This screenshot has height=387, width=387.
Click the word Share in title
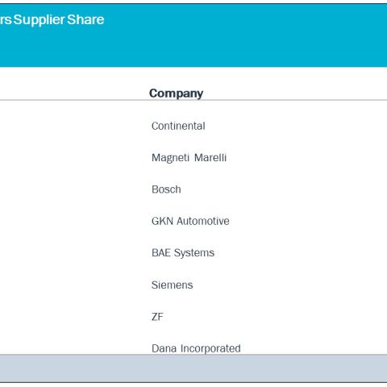coord(85,19)
